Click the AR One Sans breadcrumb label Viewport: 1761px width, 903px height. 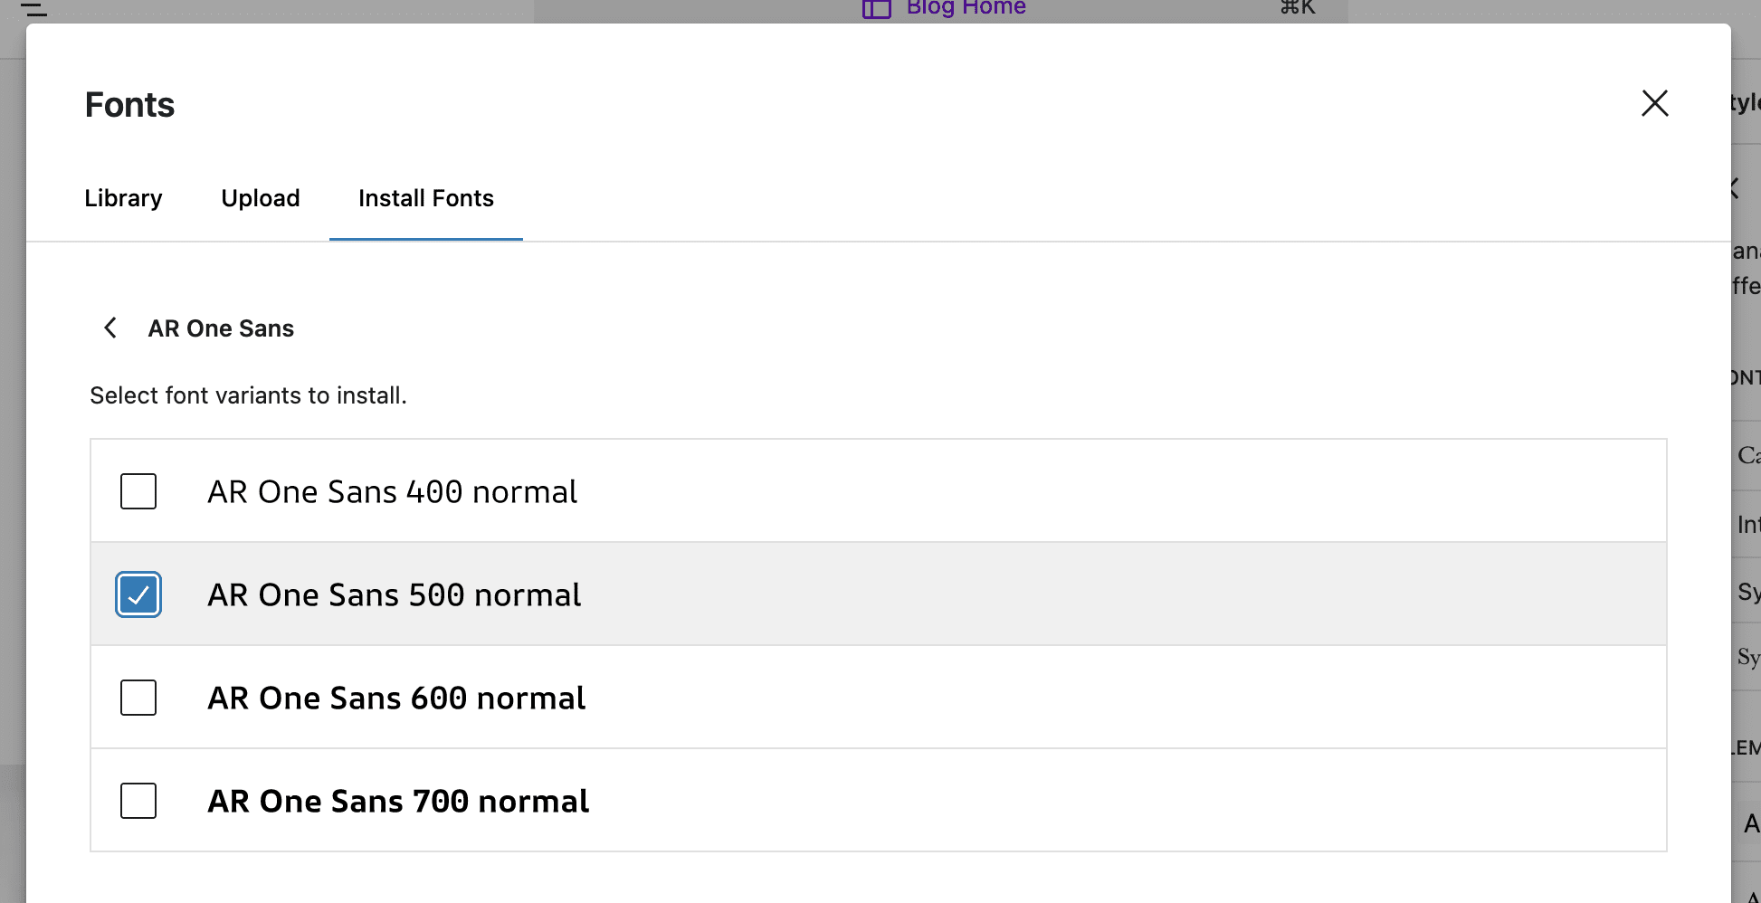(x=221, y=328)
